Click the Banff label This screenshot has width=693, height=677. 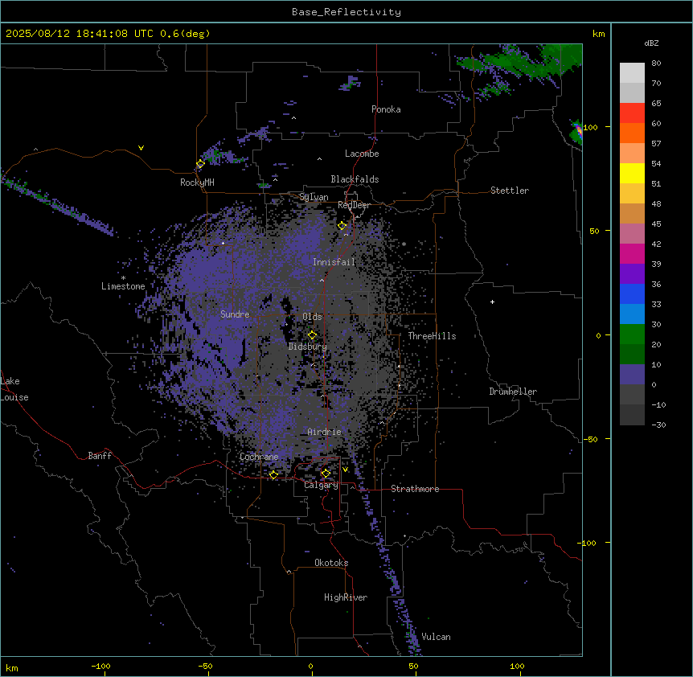tap(100, 456)
